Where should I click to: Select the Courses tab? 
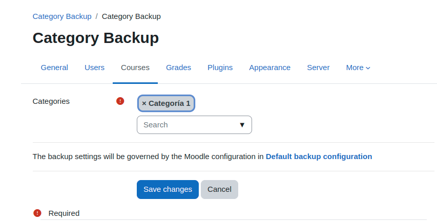coord(135,68)
